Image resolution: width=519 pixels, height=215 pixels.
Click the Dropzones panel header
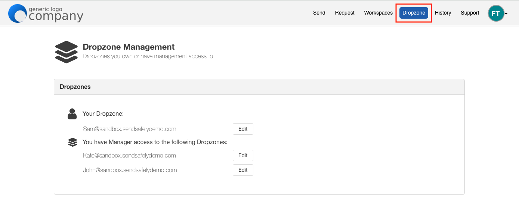tap(259, 87)
